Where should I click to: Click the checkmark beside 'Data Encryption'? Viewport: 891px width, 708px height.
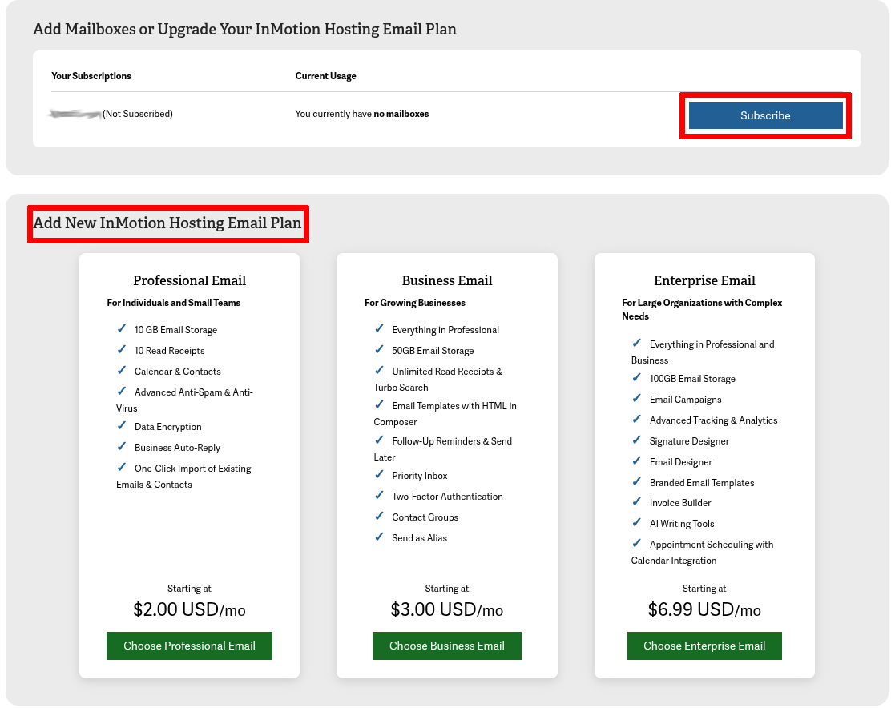click(122, 426)
